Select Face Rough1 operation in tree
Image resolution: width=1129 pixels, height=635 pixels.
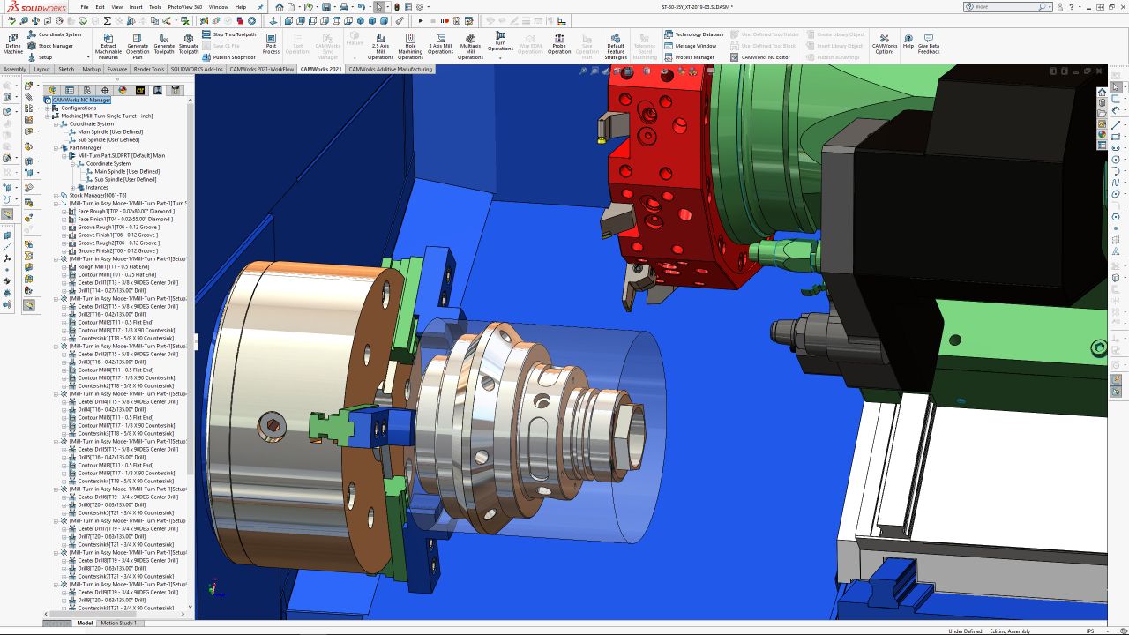125,212
